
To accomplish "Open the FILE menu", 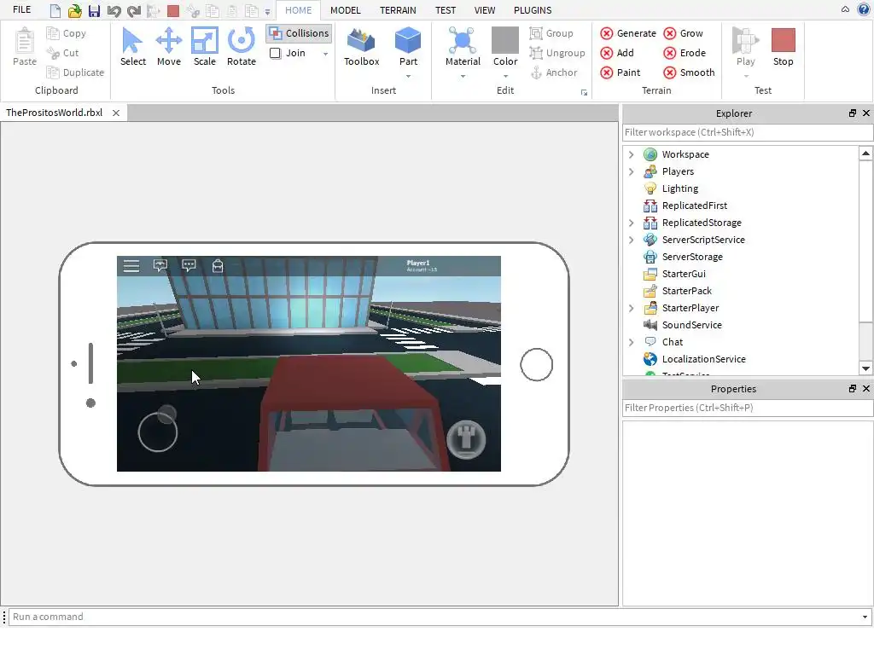I will point(21,9).
